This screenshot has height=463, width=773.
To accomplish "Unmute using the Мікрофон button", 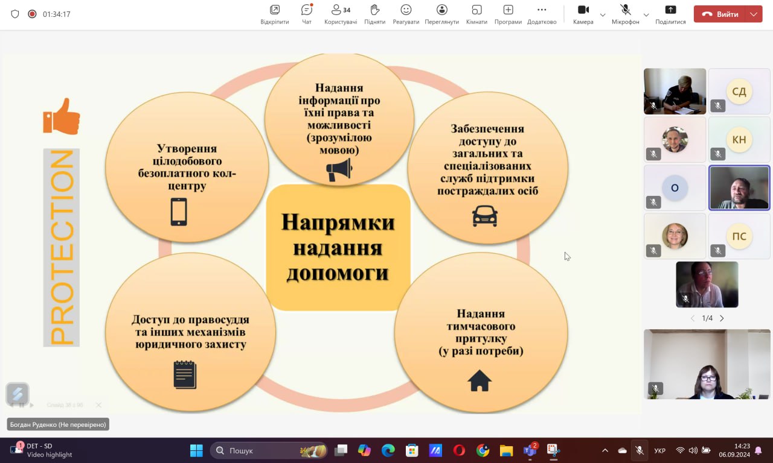I will click(x=625, y=14).
